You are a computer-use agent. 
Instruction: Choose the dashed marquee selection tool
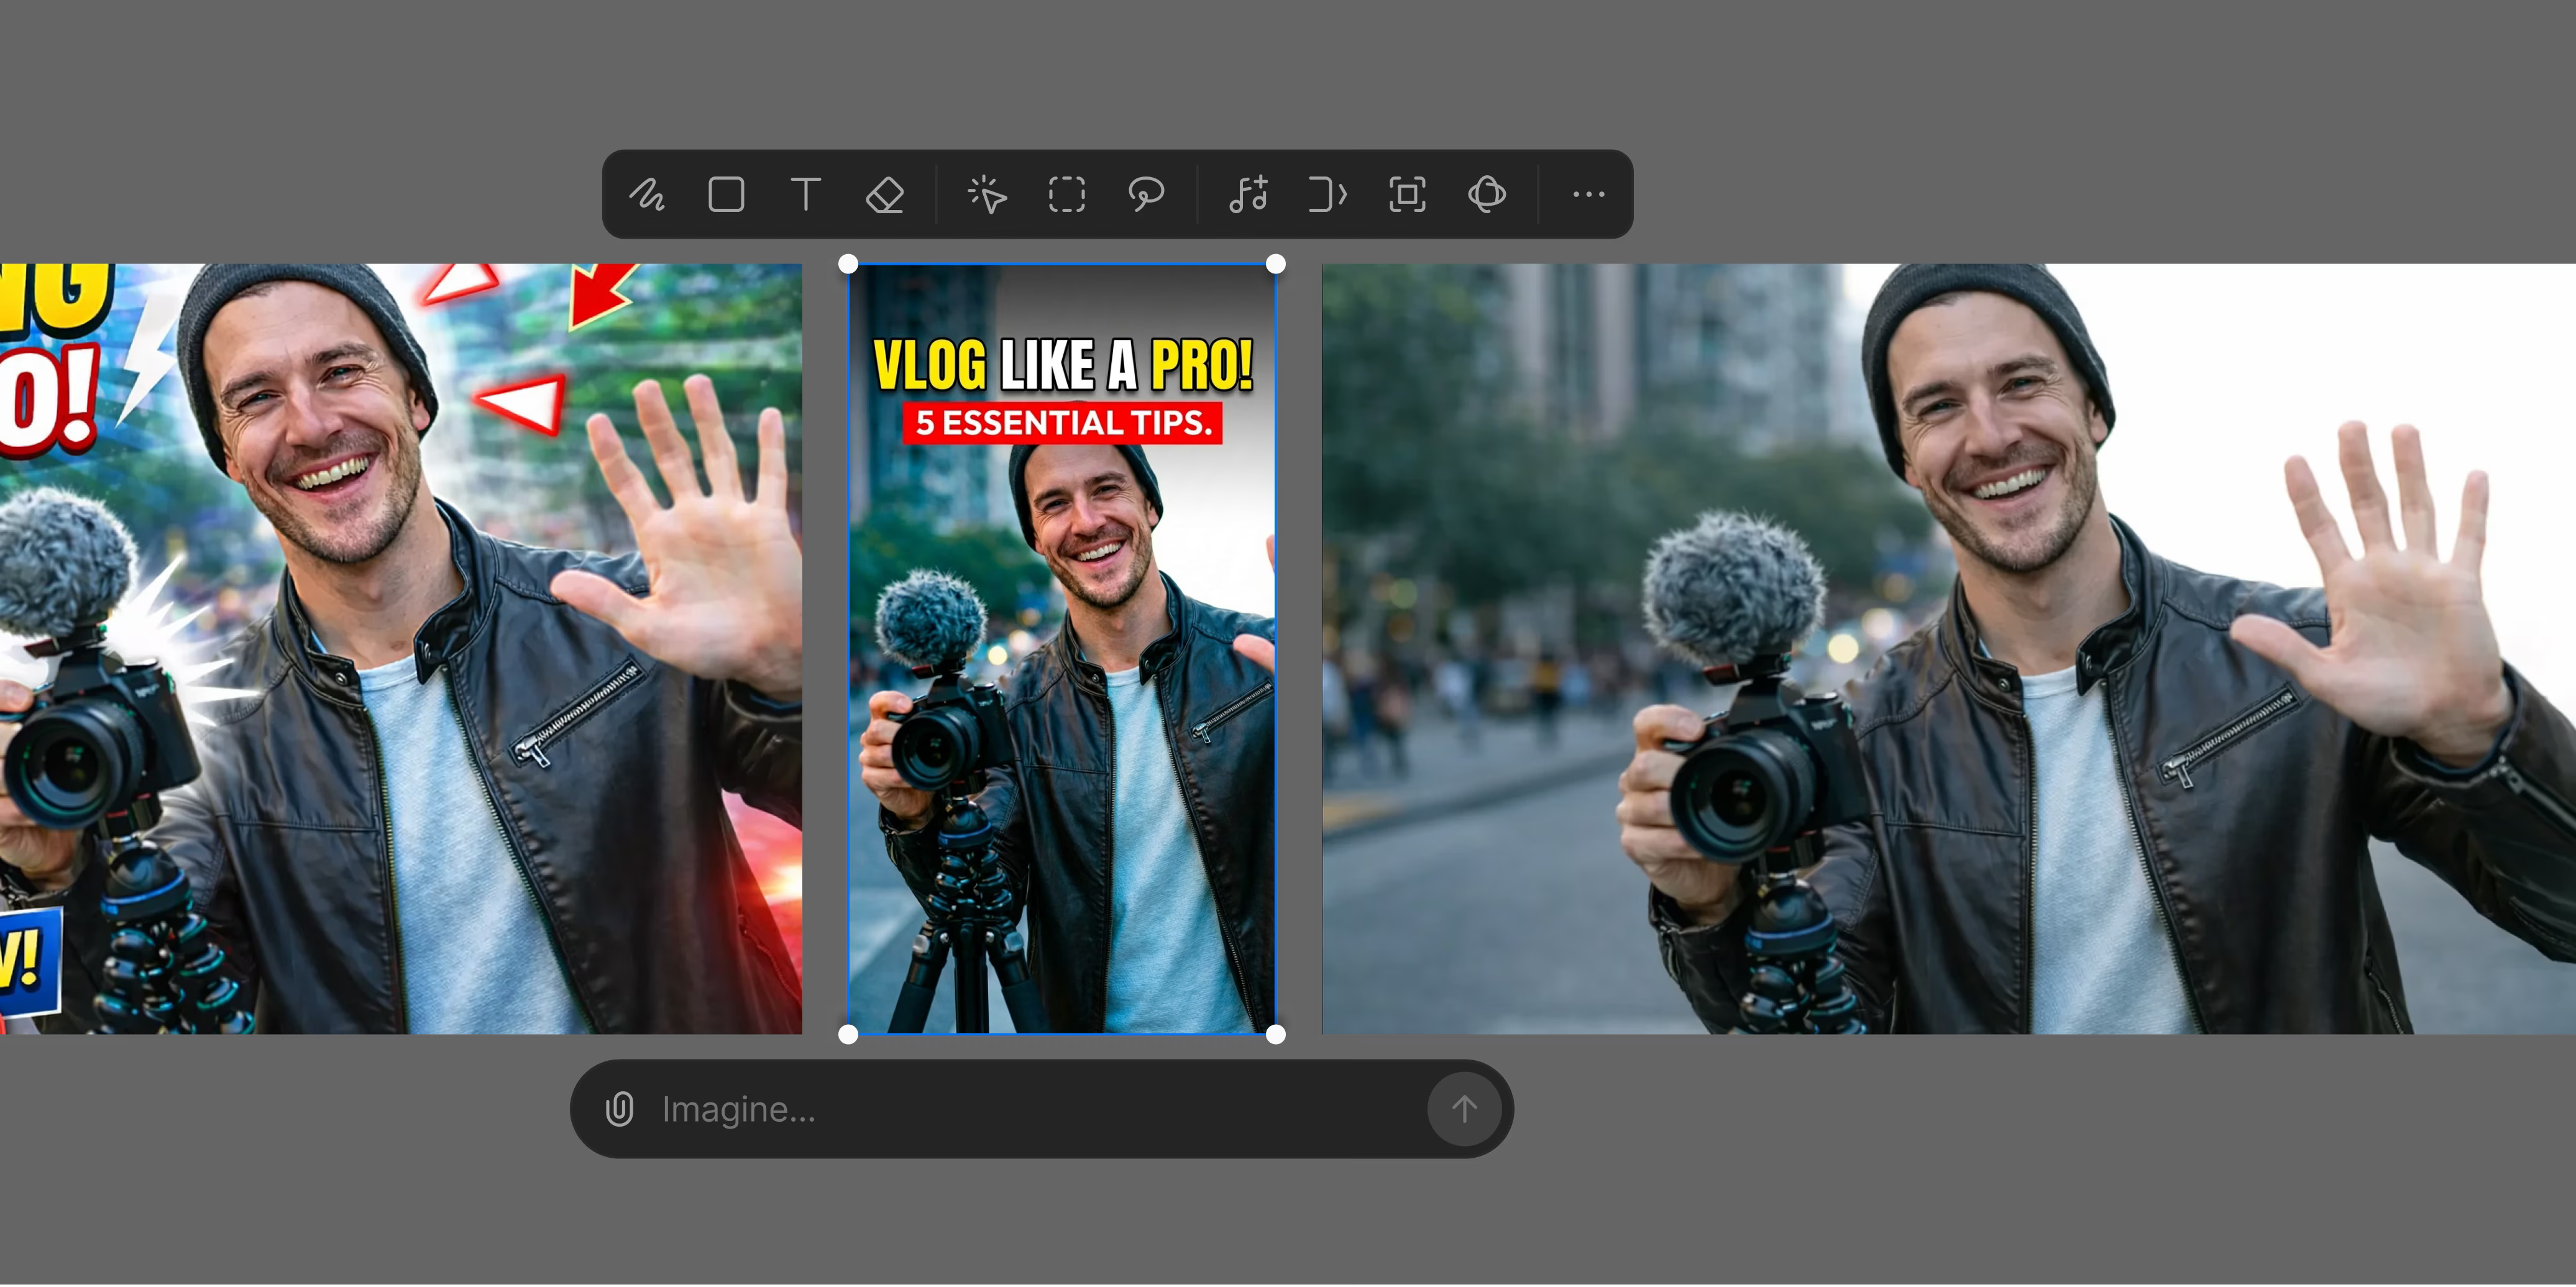point(1067,194)
